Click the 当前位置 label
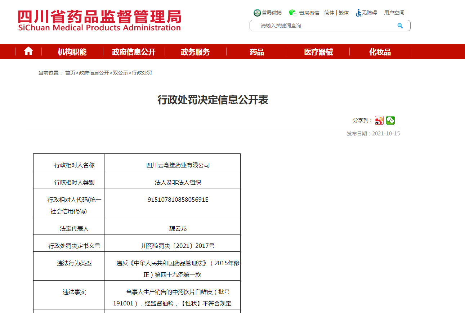 click(x=50, y=73)
